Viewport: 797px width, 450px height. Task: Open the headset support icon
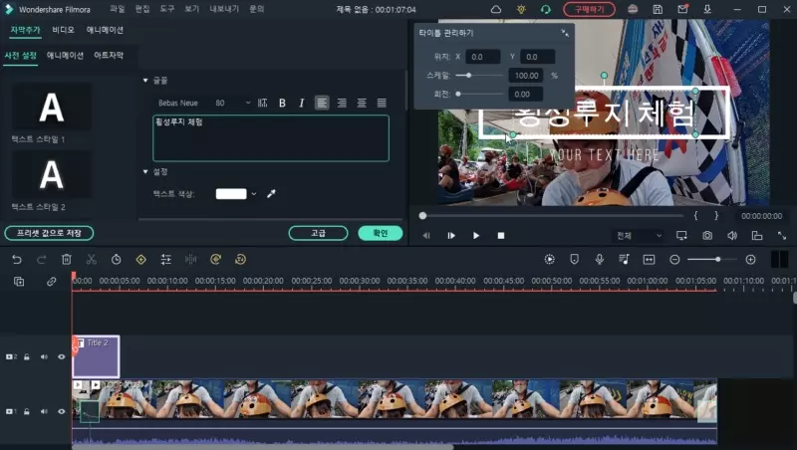[x=545, y=9]
